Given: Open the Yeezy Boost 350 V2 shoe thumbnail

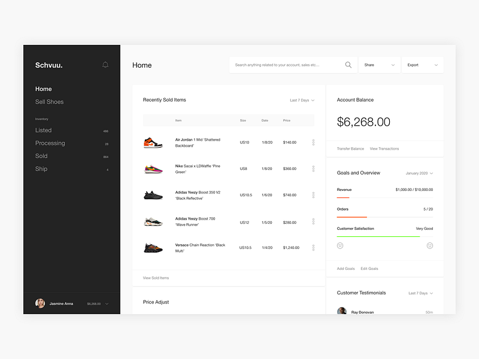Looking at the screenshot, I should (153, 195).
